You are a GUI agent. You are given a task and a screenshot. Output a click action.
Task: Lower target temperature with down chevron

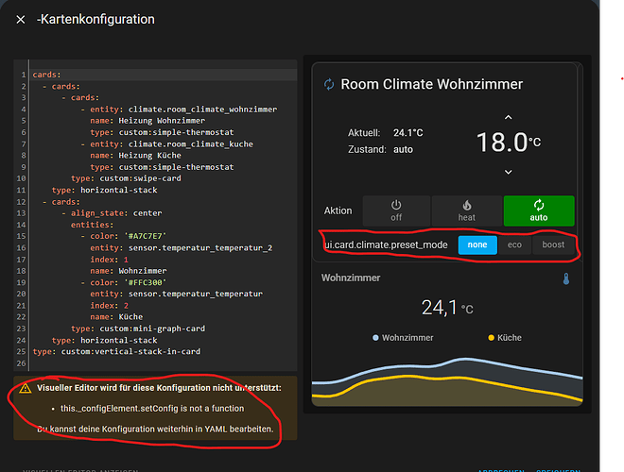pos(508,171)
